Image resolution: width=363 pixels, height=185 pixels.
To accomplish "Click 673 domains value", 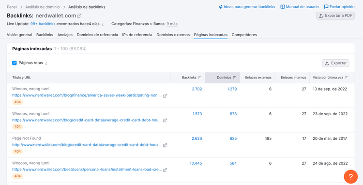I will click(233, 114).
